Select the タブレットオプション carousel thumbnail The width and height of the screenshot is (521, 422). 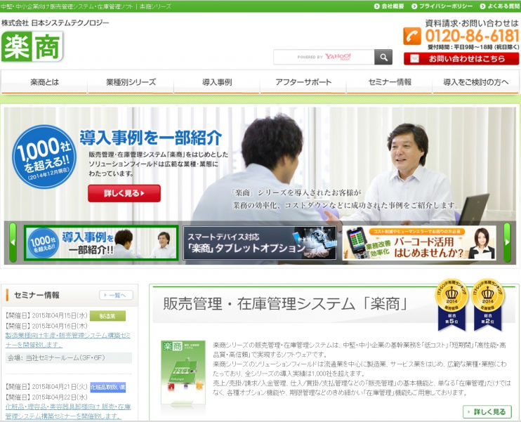click(x=260, y=243)
